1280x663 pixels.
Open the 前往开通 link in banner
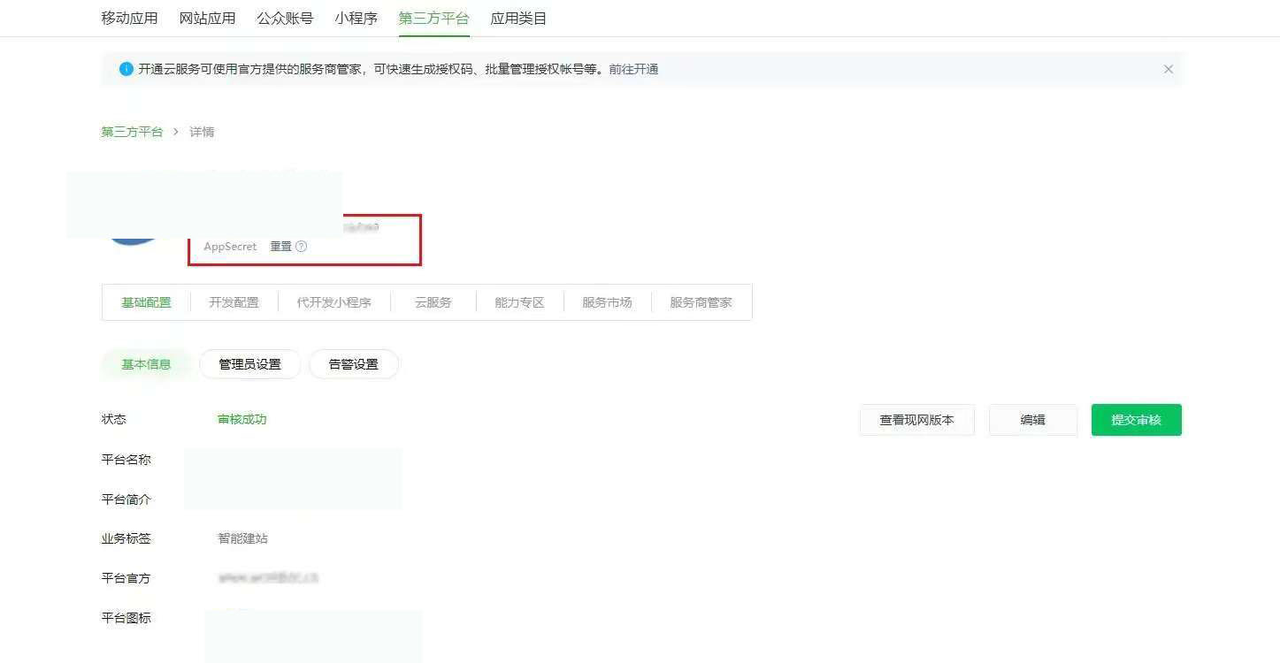633,69
